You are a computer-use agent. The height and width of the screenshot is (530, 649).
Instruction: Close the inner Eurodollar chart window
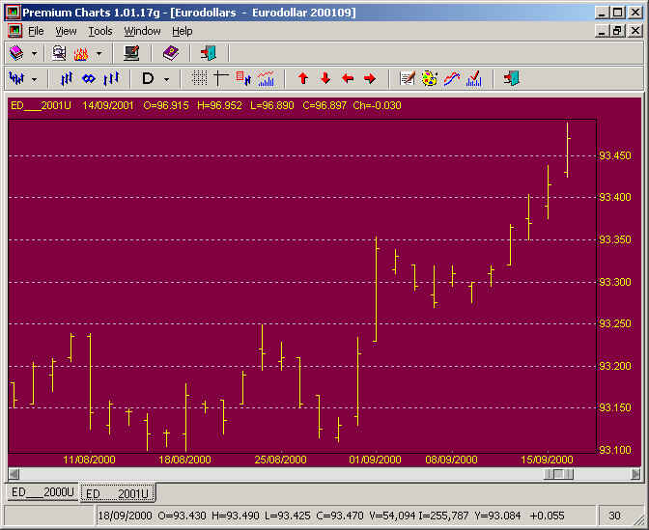click(x=635, y=31)
